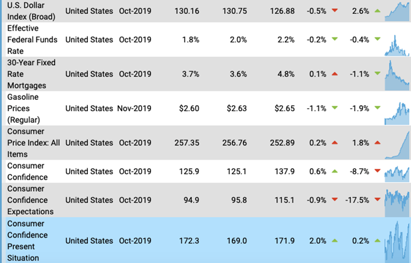View the 30-Year Fixed Rate Mortgages sparkline
411x263 pixels.
tap(397, 76)
